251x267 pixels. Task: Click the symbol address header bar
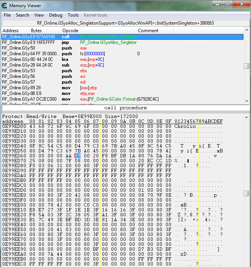coord(125,23)
